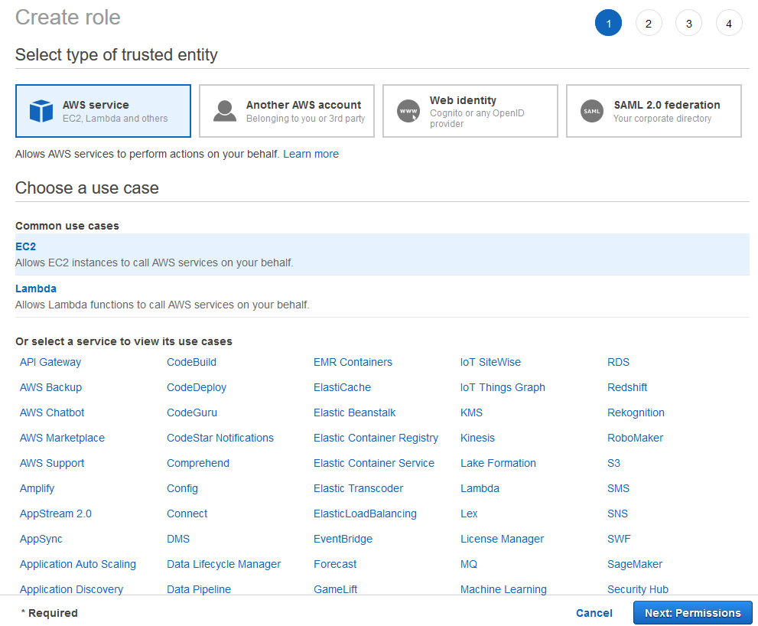The height and width of the screenshot is (626, 758).
Task: Choose Another AWS account entity card
Action: [x=287, y=111]
